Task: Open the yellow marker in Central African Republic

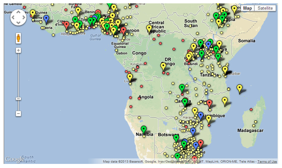Action: [149, 28]
